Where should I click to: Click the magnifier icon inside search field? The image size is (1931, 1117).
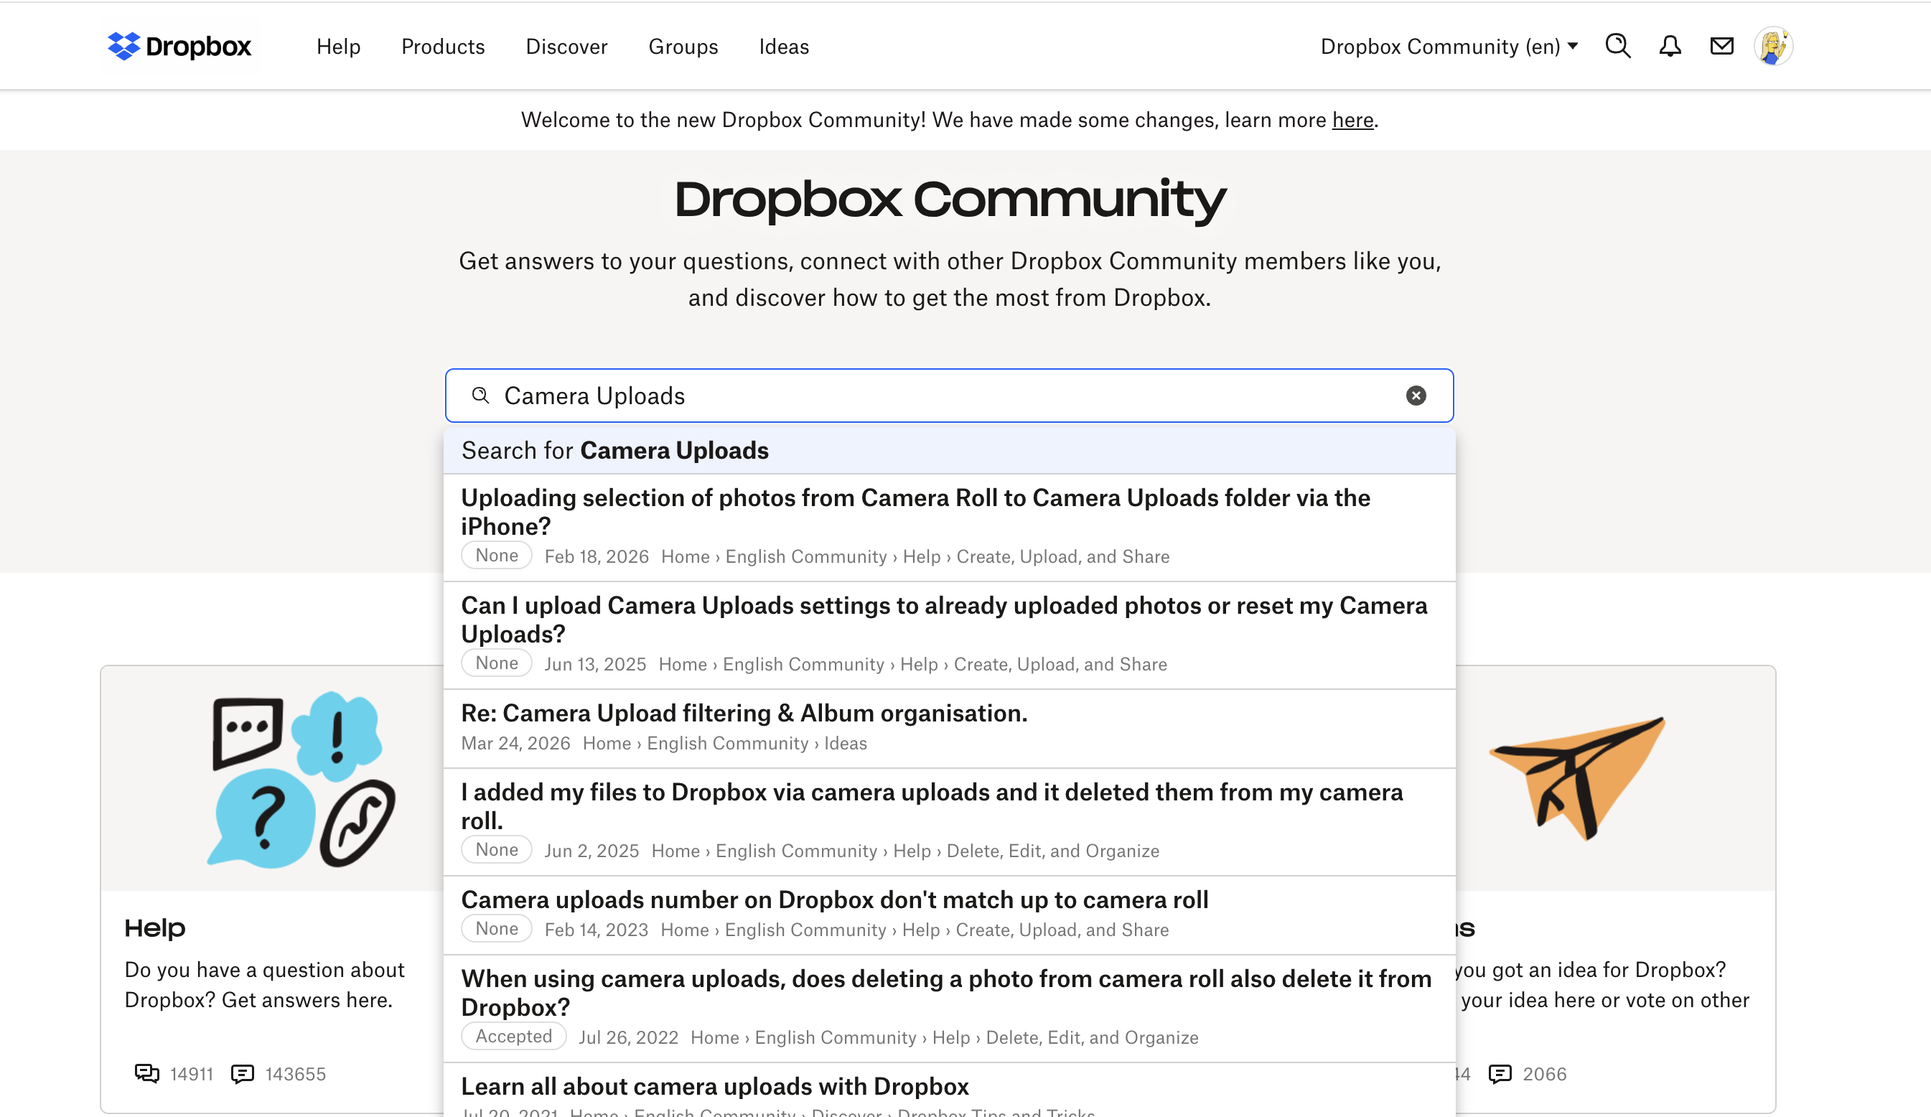tap(480, 396)
